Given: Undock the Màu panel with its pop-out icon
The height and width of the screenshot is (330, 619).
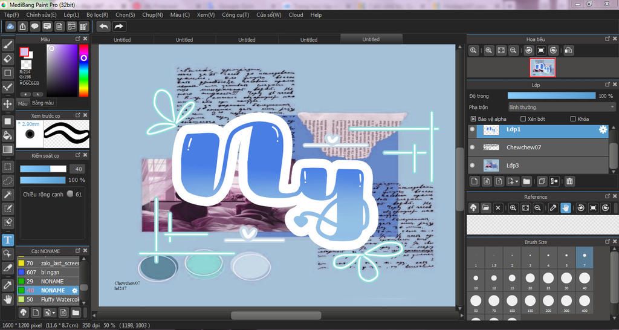Looking at the screenshot, I should [x=78, y=39].
